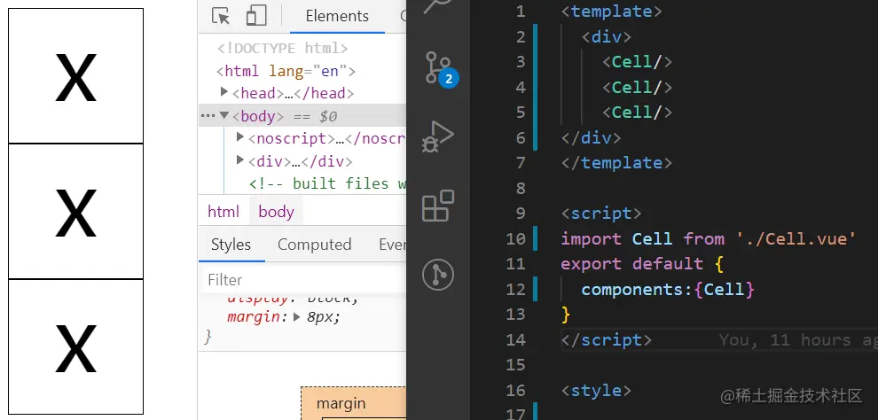
Task: Select the built files comment row
Action: click(x=327, y=183)
